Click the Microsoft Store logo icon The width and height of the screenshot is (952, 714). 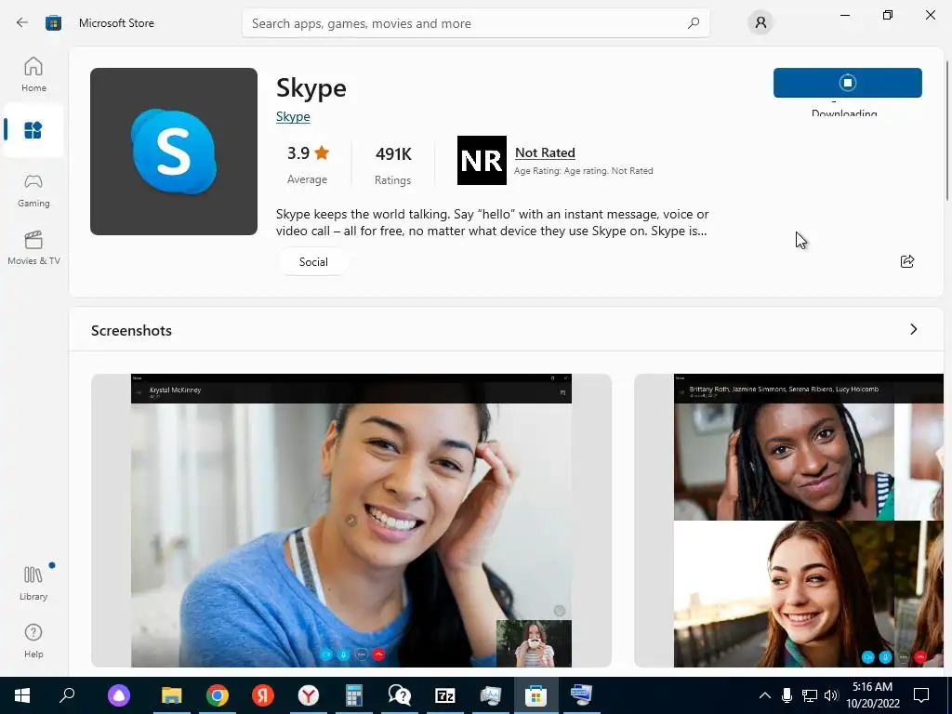pos(53,23)
